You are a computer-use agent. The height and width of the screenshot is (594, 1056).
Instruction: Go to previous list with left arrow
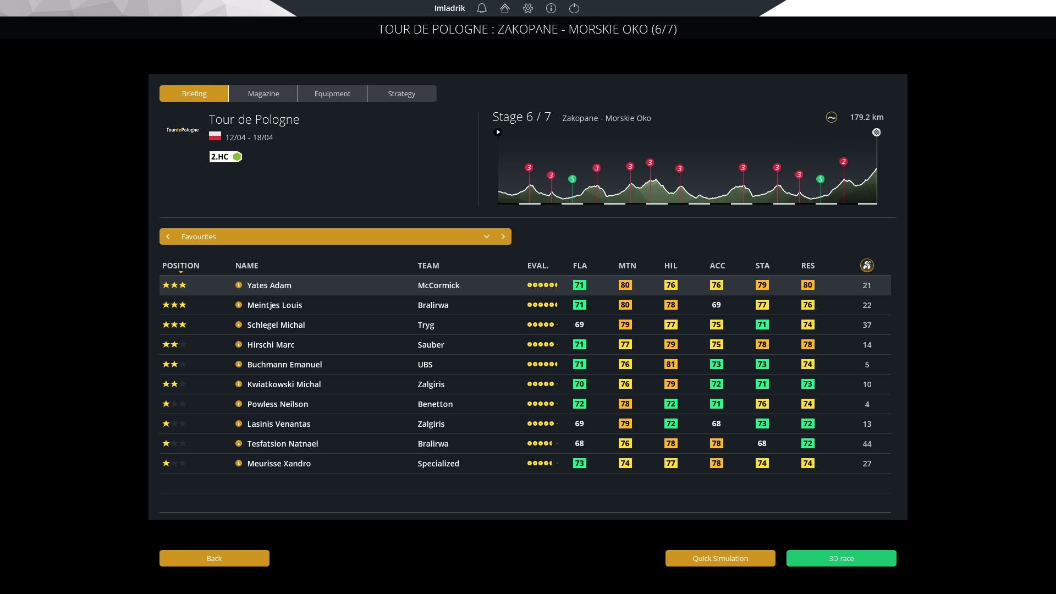pyautogui.click(x=168, y=237)
